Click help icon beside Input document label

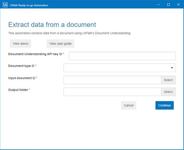[x=34, y=78]
